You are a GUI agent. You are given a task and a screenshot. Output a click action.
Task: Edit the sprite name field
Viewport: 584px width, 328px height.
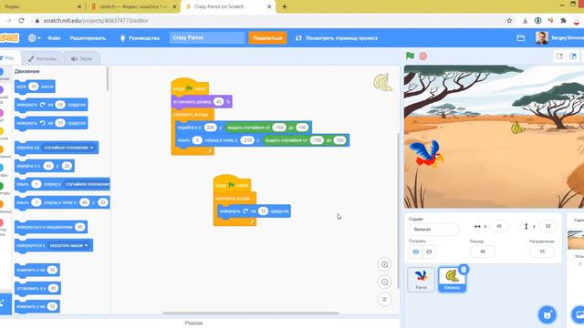click(433, 230)
